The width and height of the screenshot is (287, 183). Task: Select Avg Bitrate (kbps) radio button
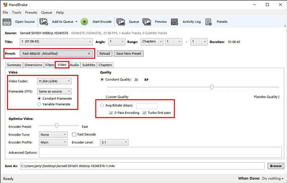point(102,105)
